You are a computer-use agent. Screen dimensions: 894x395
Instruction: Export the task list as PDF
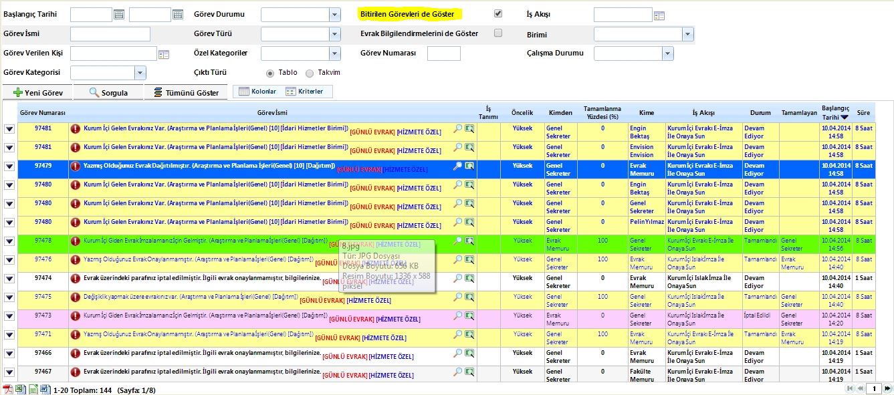[8, 389]
